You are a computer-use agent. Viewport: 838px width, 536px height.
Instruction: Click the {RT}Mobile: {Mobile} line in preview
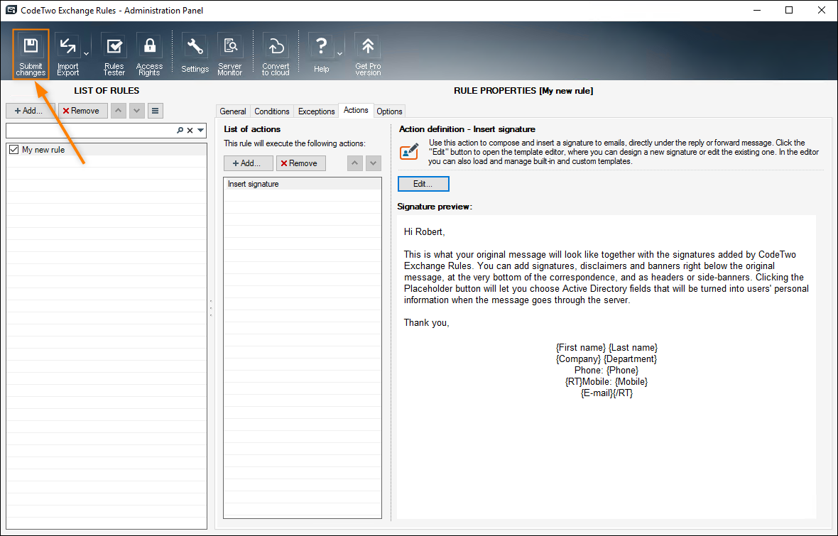[x=606, y=381]
